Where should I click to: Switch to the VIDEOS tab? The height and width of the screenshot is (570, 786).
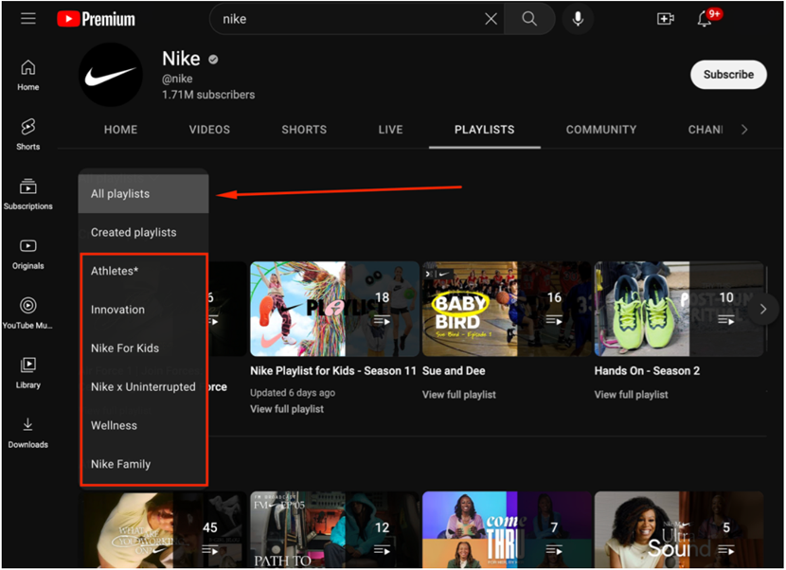coord(209,130)
